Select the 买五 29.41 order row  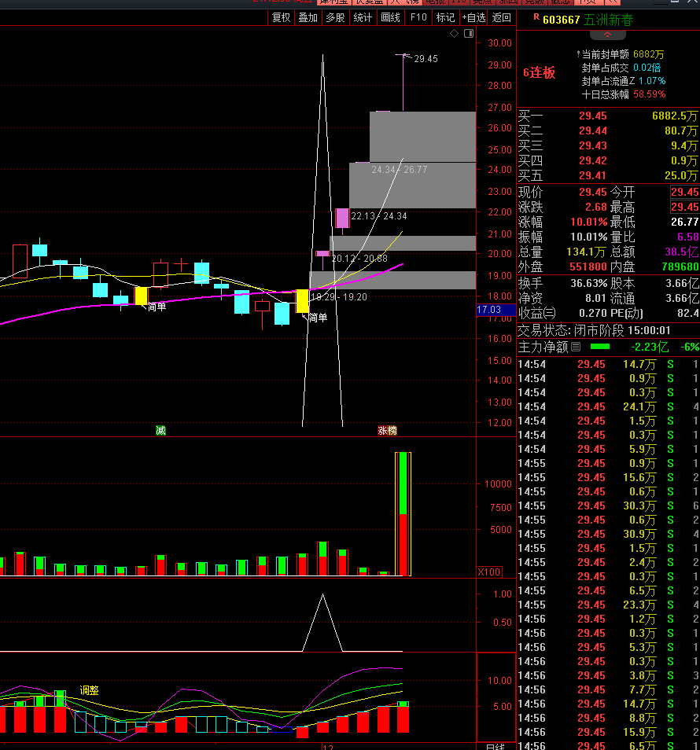click(x=608, y=175)
